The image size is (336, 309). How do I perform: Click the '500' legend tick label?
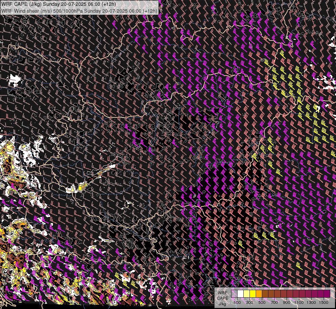[x=262, y=302]
